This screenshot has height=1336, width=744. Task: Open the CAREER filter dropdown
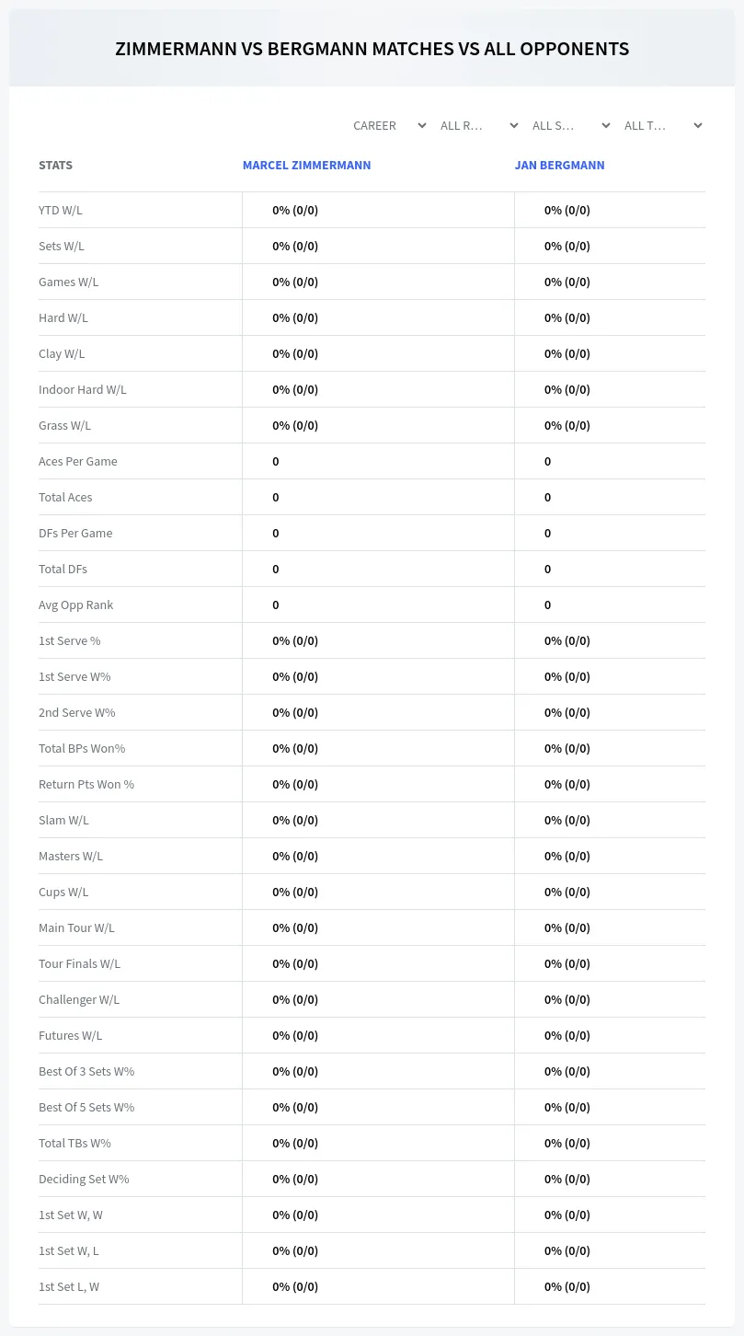[389, 125]
